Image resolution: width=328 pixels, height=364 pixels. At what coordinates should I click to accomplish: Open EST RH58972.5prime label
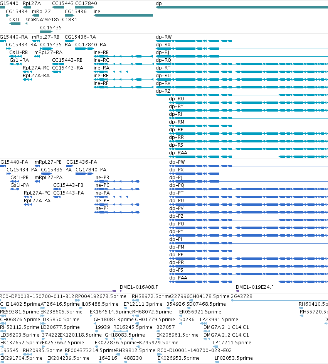(151, 296)
